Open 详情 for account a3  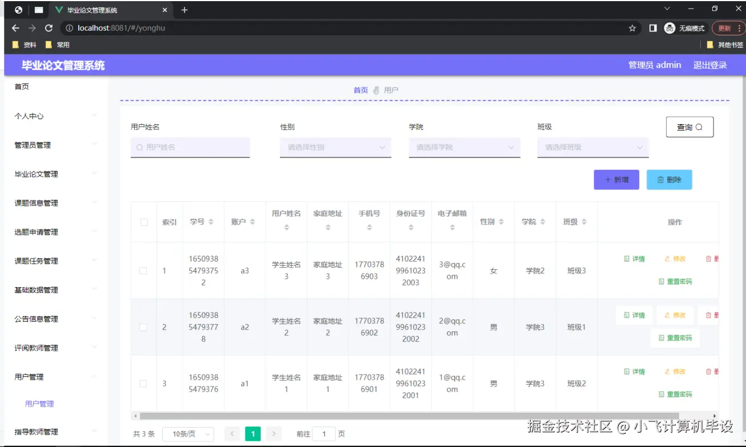coord(634,259)
